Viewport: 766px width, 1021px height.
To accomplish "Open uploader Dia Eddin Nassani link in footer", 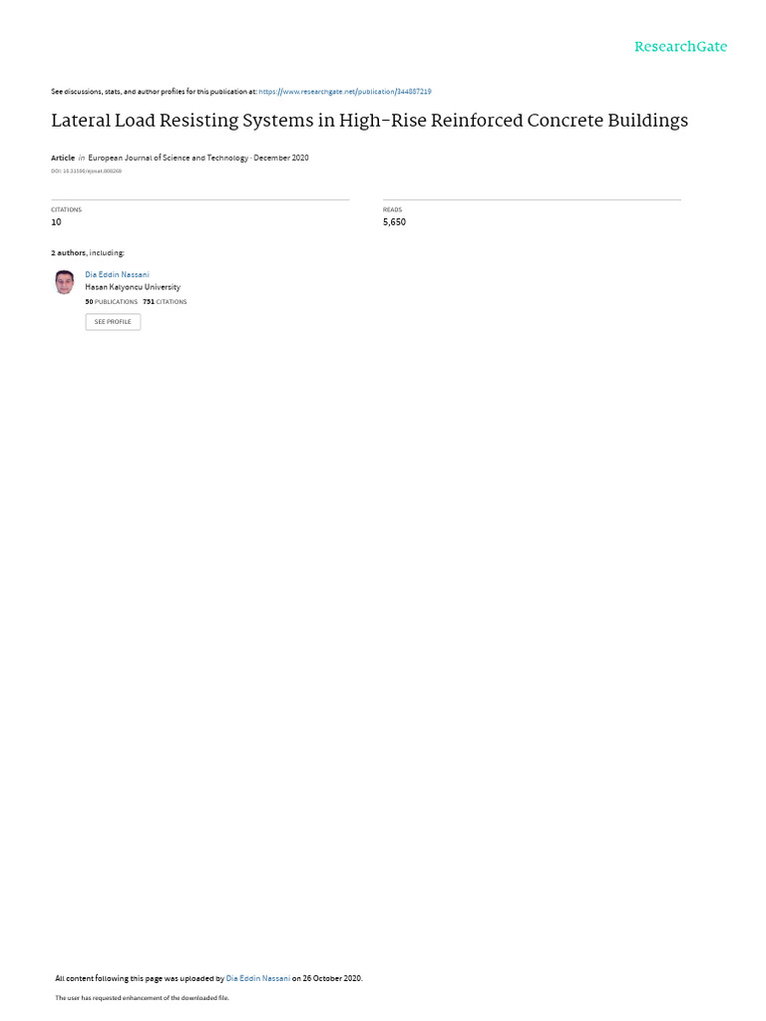I will [x=258, y=978].
